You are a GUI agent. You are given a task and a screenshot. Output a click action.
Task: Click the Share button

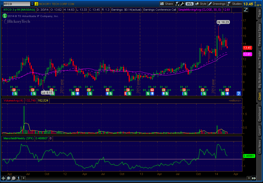tap(166, 4)
